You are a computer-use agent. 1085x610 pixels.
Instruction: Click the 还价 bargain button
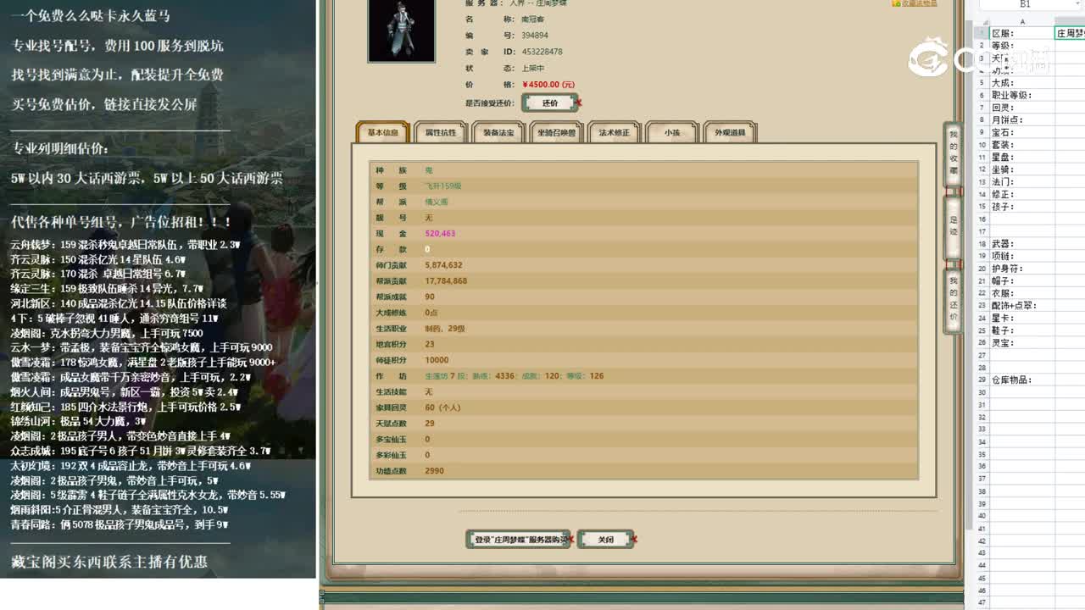click(550, 103)
